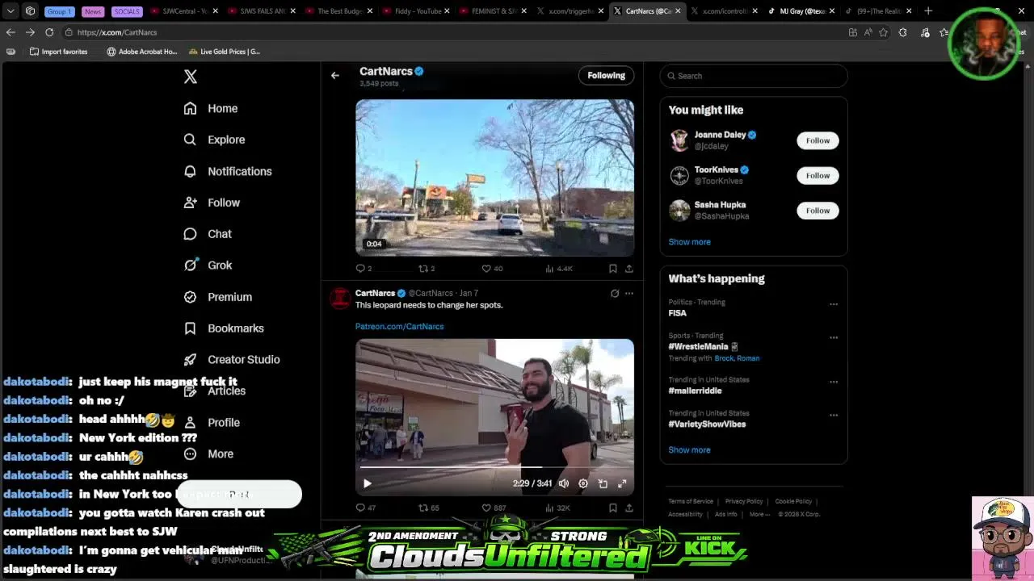The width and height of the screenshot is (1034, 581).
Task: Share the top video post
Action: 629,269
